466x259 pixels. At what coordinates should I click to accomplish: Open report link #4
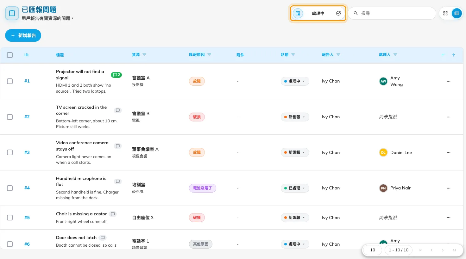[27, 188]
